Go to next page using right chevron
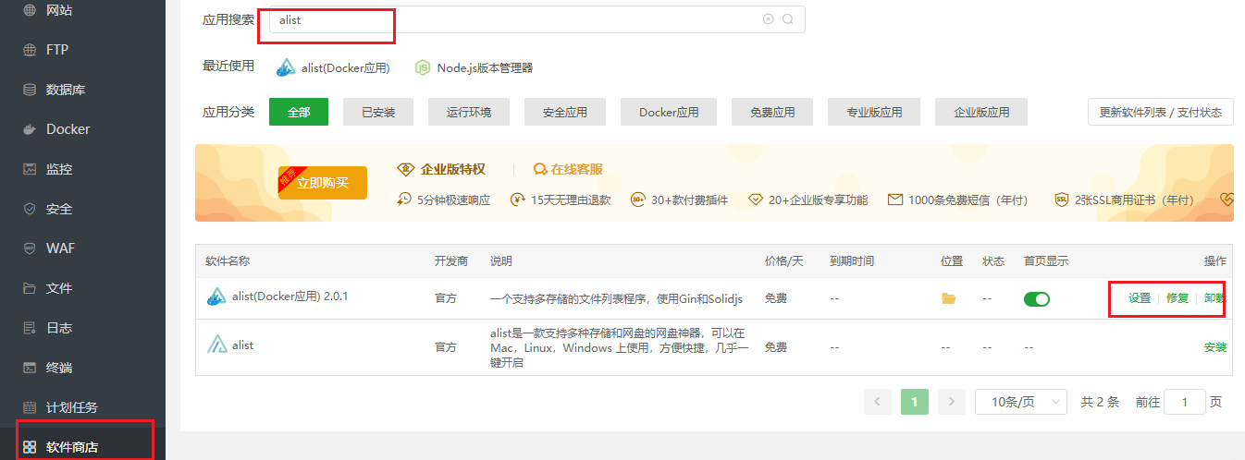The height and width of the screenshot is (460, 1245). click(951, 402)
